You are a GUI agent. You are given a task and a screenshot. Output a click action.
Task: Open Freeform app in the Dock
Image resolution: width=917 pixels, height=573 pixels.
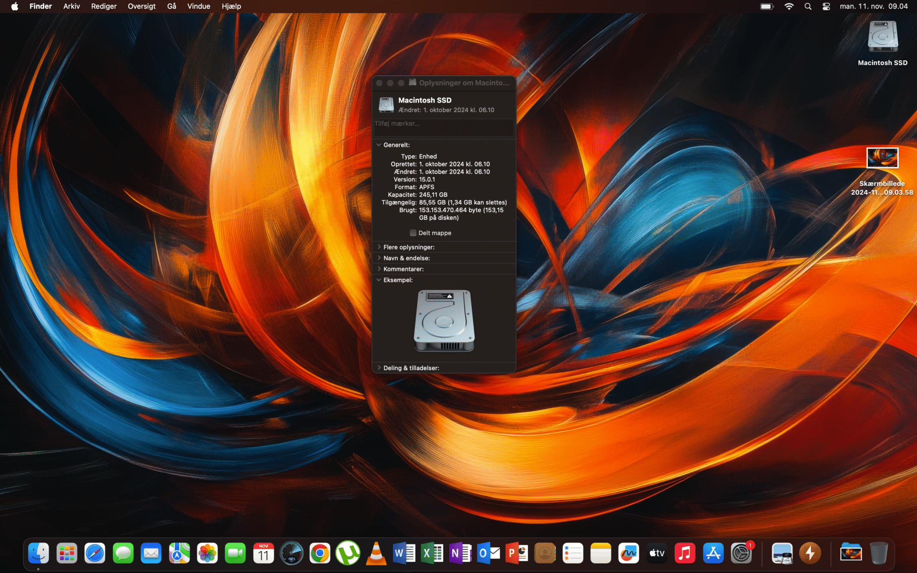click(629, 553)
